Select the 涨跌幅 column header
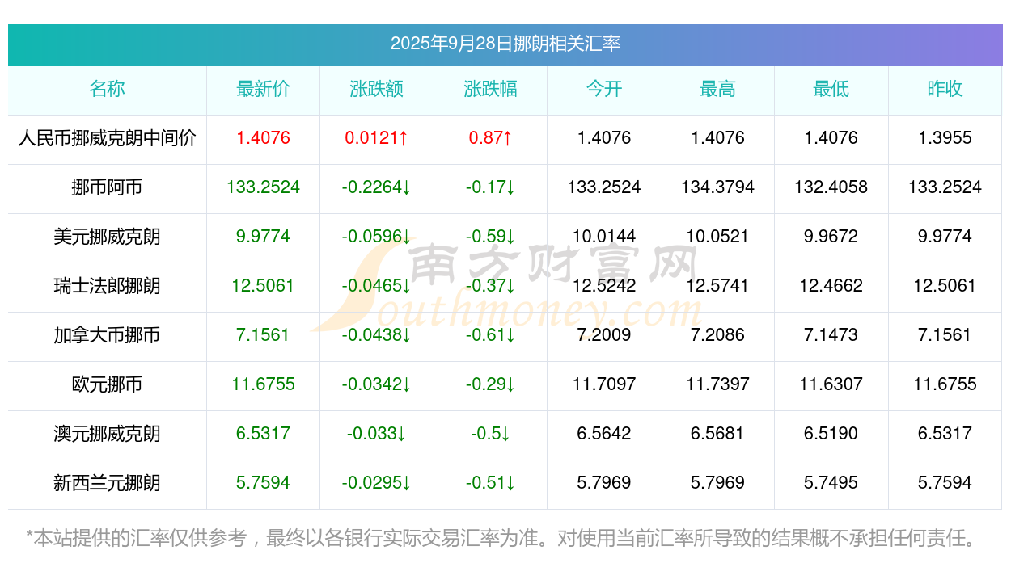 490,89
